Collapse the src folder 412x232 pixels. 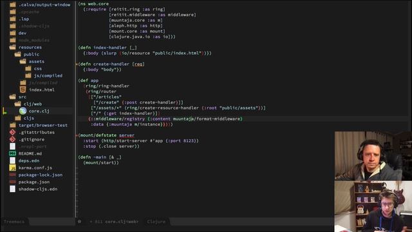point(23,97)
